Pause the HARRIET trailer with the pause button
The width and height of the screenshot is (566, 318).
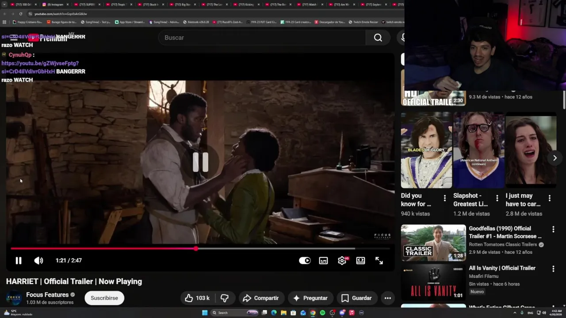(x=19, y=261)
